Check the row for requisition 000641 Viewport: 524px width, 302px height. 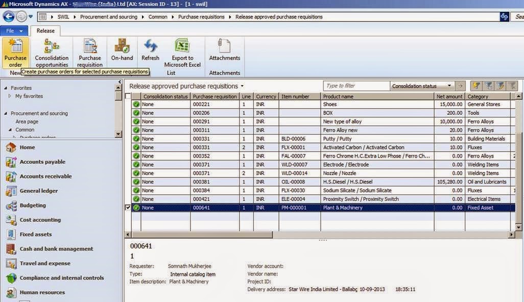point(128,208)
